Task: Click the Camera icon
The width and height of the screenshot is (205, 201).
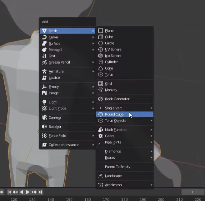Action: pyautogui.click(x=44, y=117)
